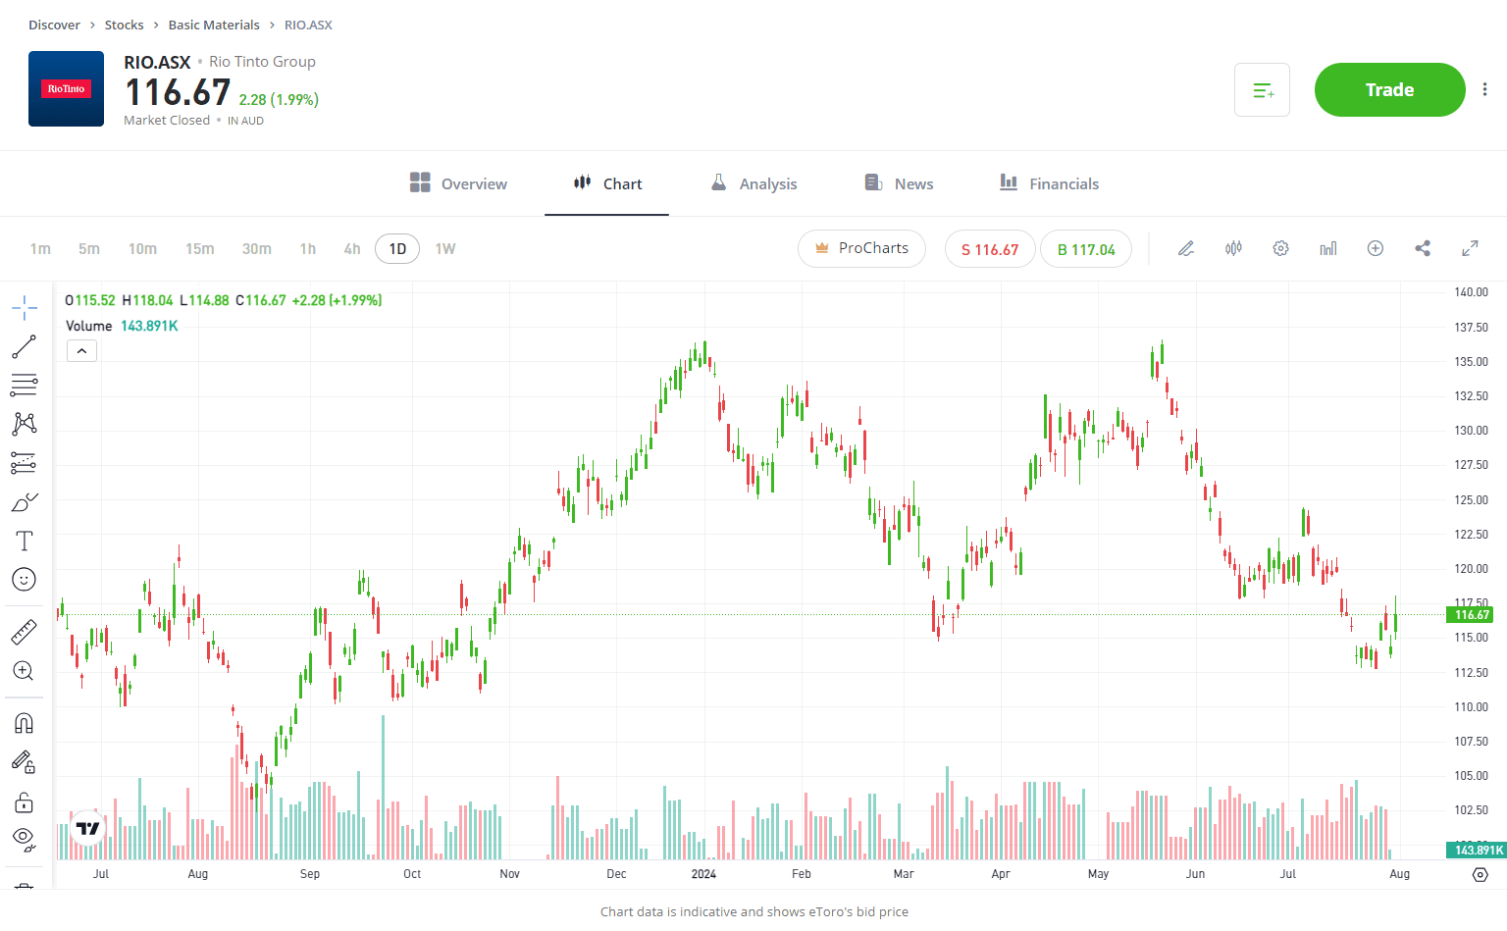The image size is (1507, 931).
Task: Go to Stocks breadcrumb link
Action: pyautogui.click(x=124, y=26)
